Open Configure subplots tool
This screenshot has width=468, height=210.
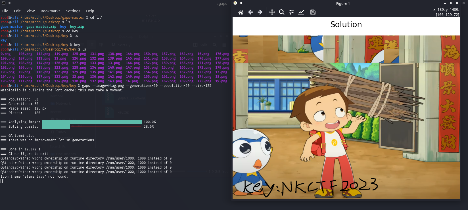coord(291,12)
